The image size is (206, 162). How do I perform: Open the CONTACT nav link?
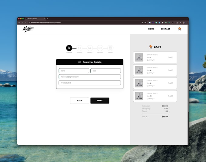165,29
